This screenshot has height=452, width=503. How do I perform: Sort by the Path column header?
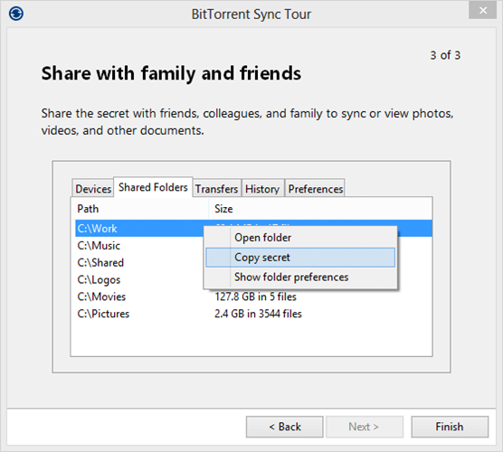[x=139, y=209]
